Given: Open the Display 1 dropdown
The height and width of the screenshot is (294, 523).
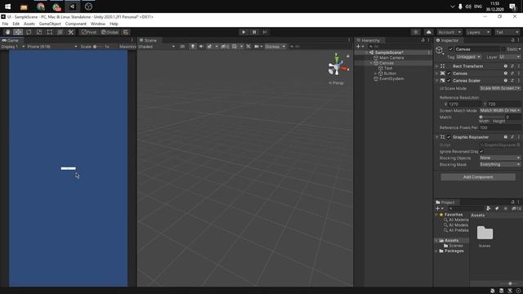Looking at the screenshot, I should [x=13, y=47].
